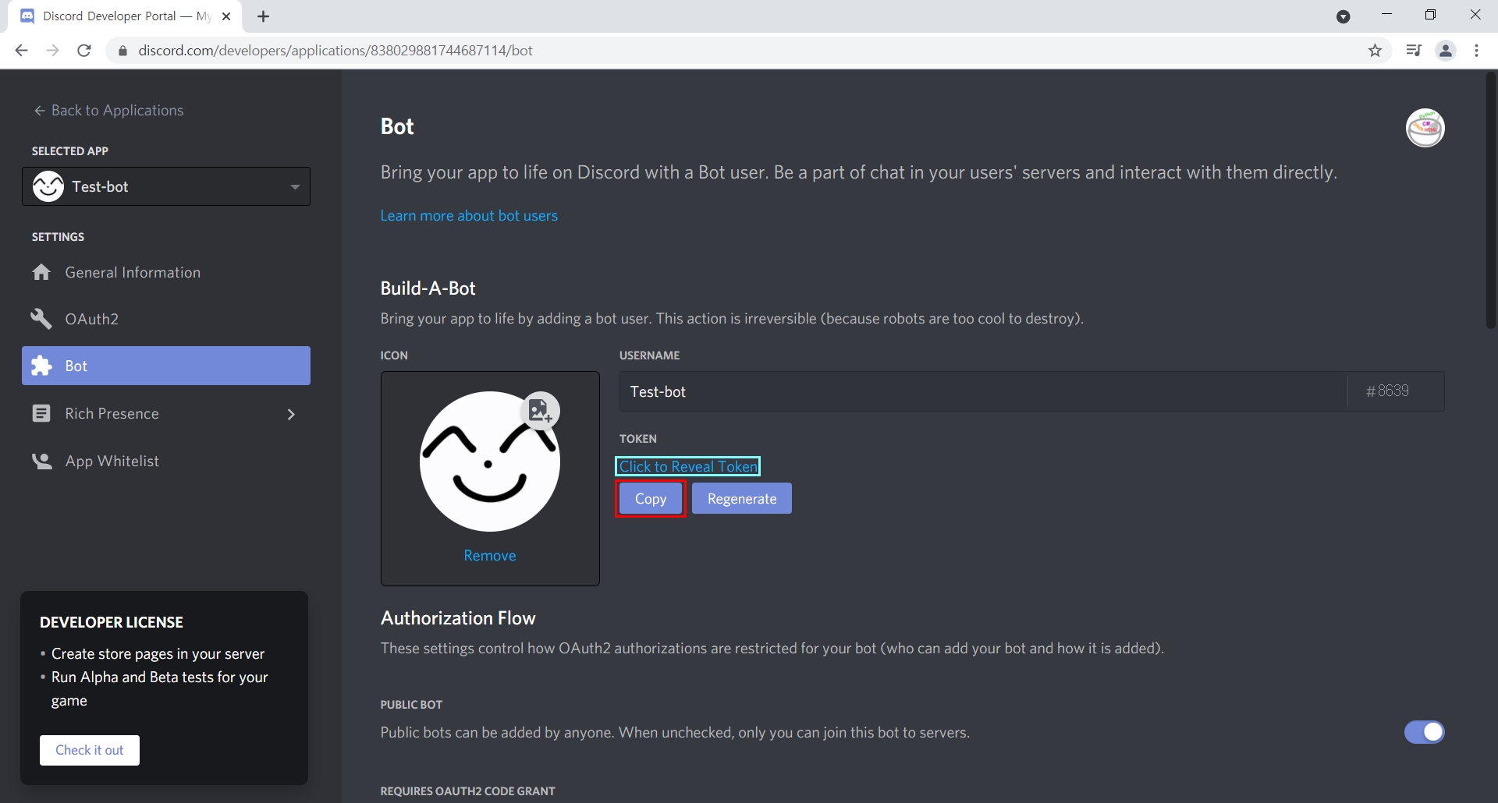Open General Information settings

(166, 272)
